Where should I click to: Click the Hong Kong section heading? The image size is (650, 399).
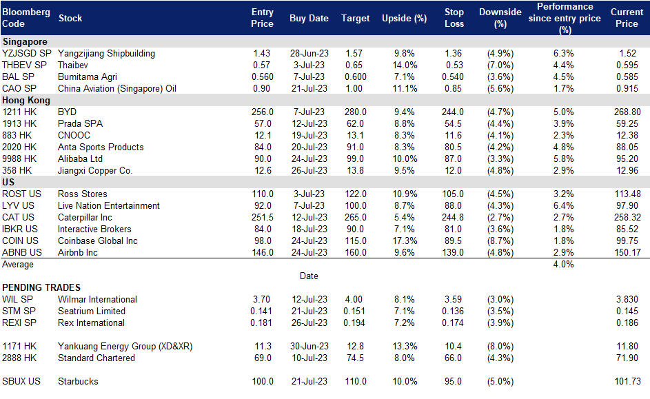(x=26, y=101)
